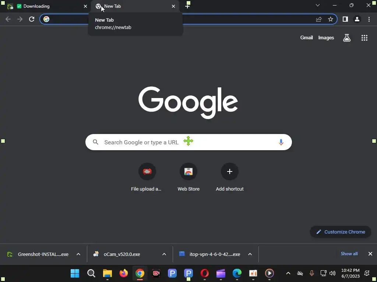The image size is (377, 282).
Task: Open the orange app left of the player icon
Action: click(x=253, y=273)
